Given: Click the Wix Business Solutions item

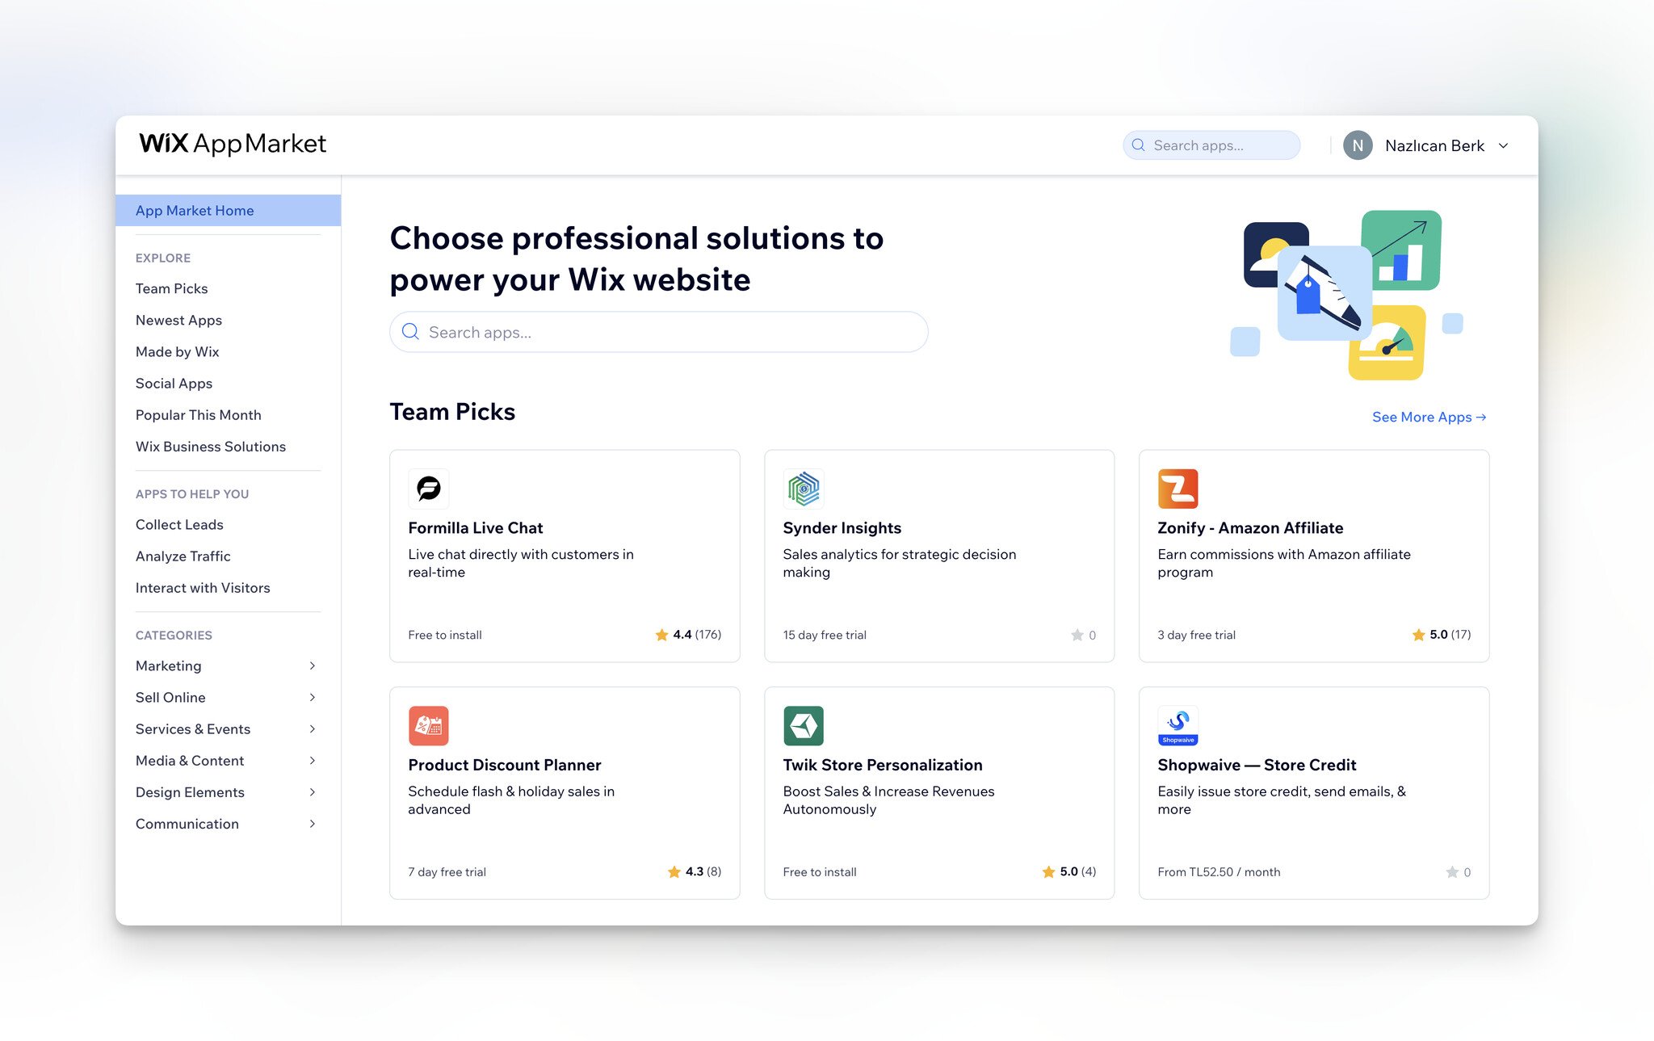Looking at the screenshot, I should tap(210, 445).
